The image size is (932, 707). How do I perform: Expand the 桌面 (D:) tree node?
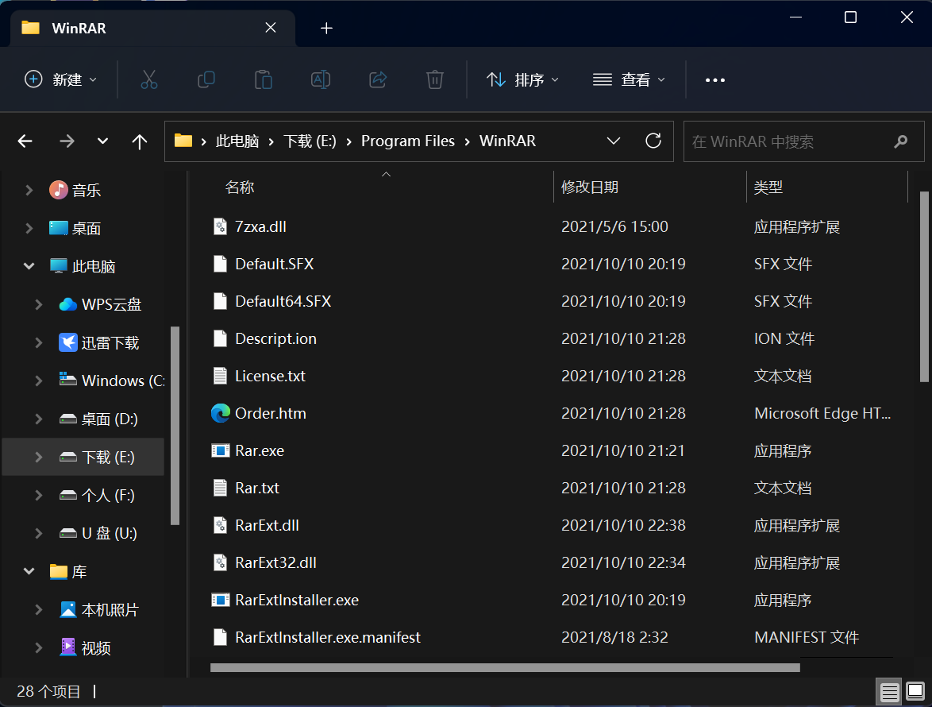click(x=39, y=419)
